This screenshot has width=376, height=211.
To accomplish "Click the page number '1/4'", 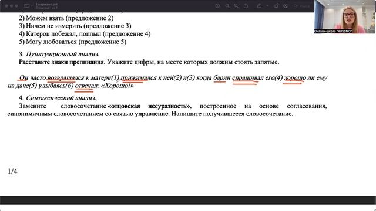I will pos(12,171).
